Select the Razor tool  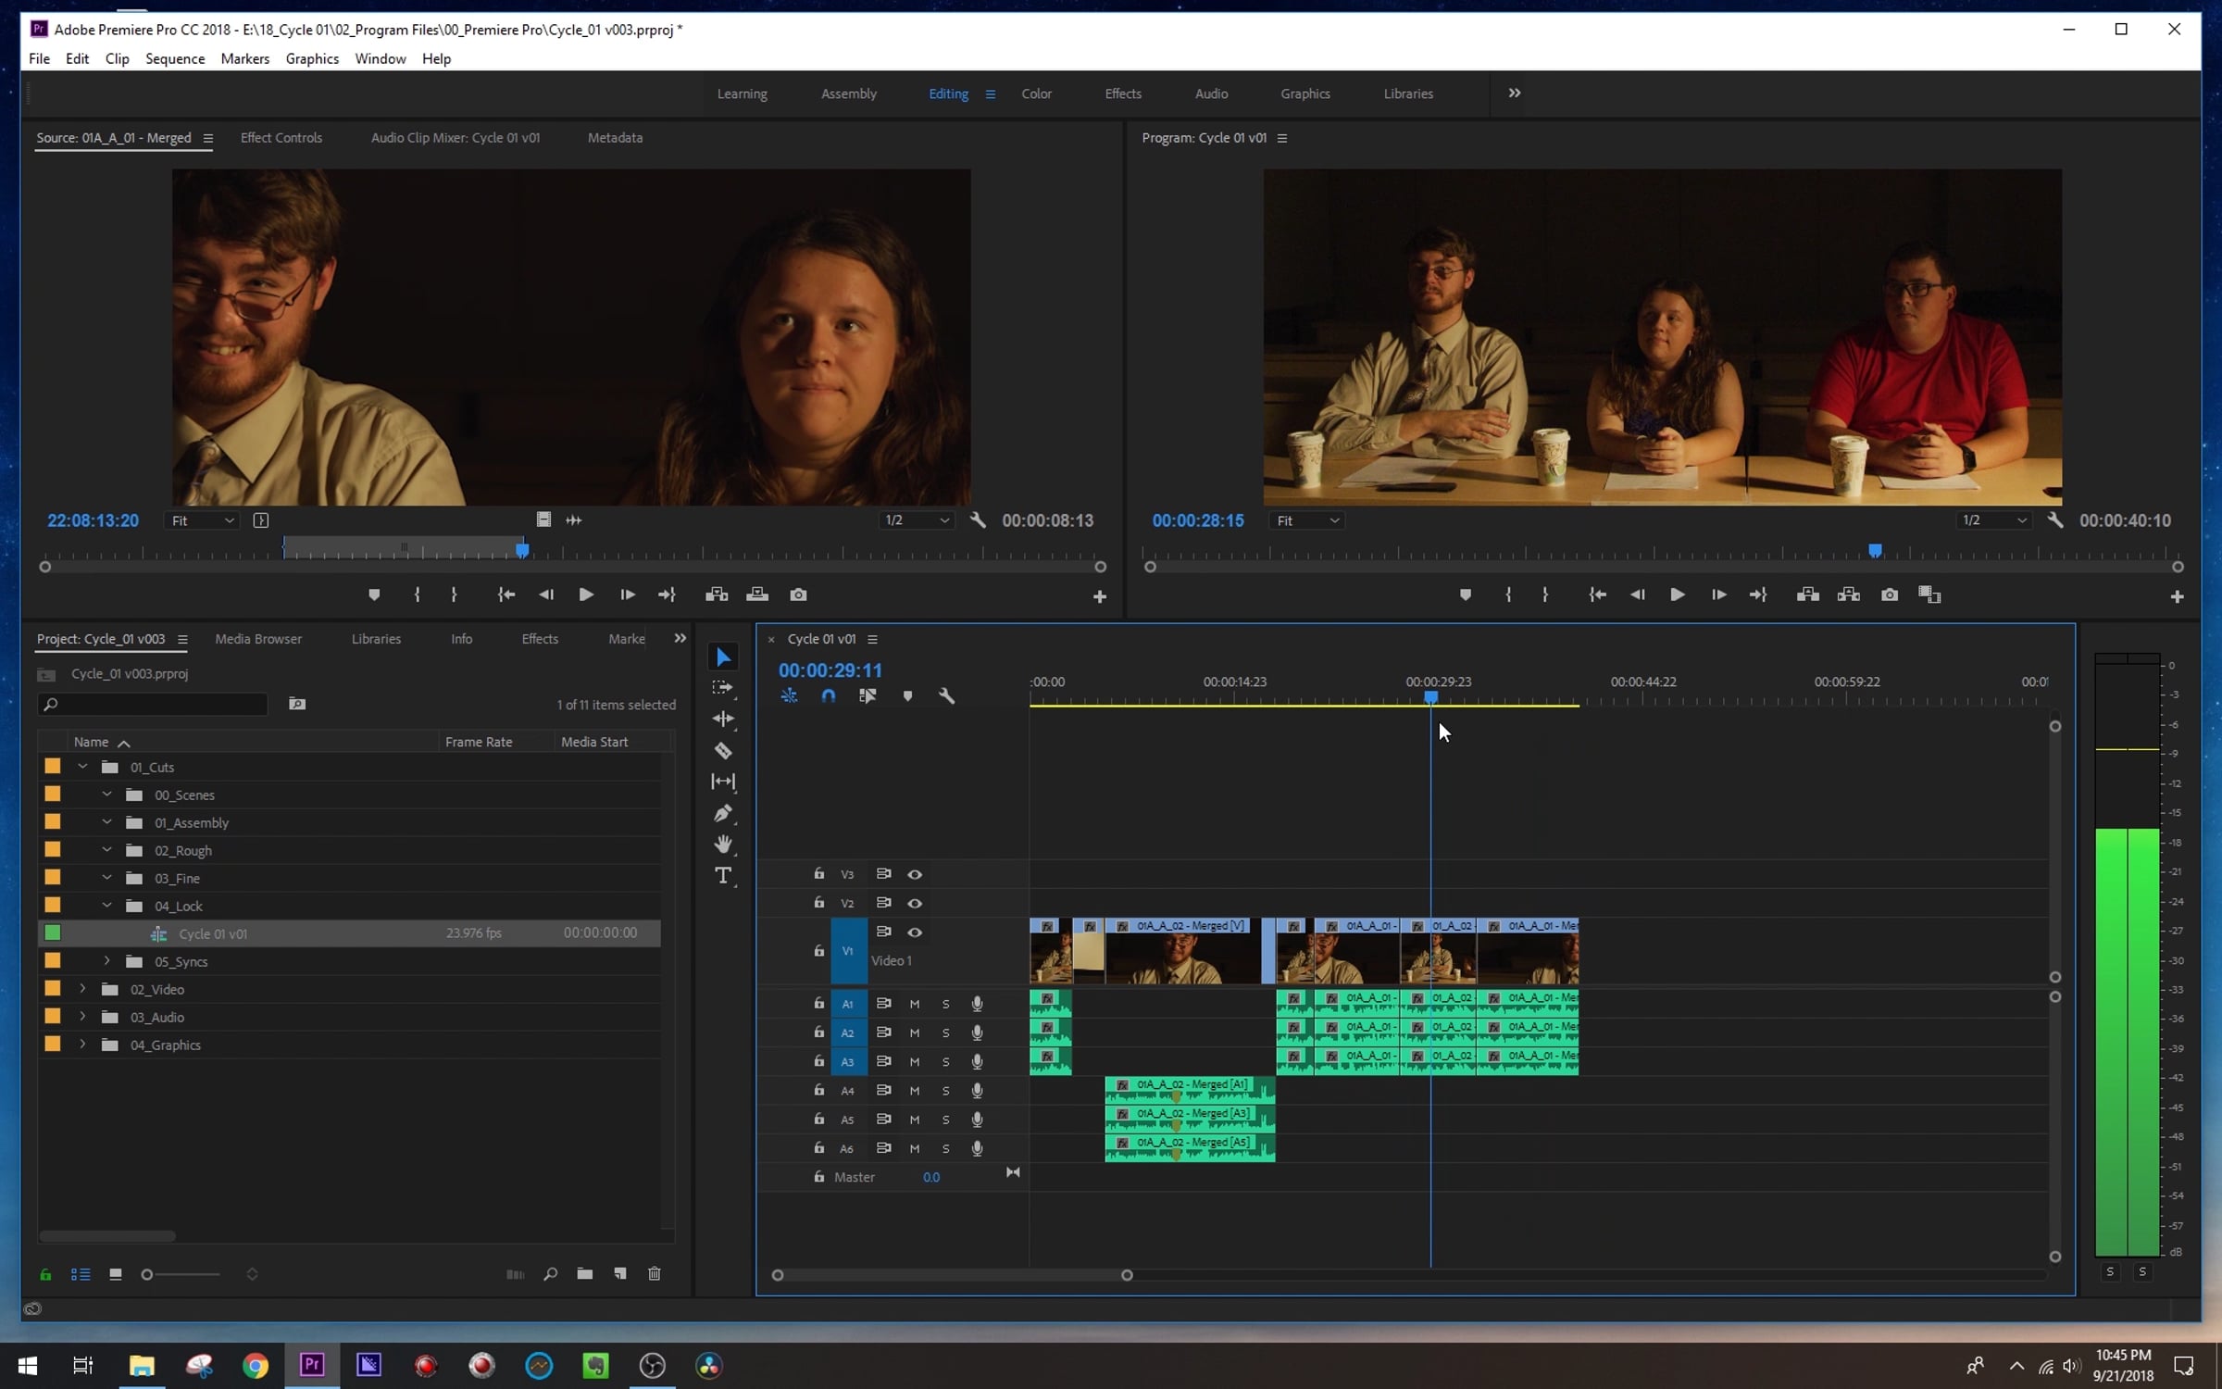pos(723,751)
